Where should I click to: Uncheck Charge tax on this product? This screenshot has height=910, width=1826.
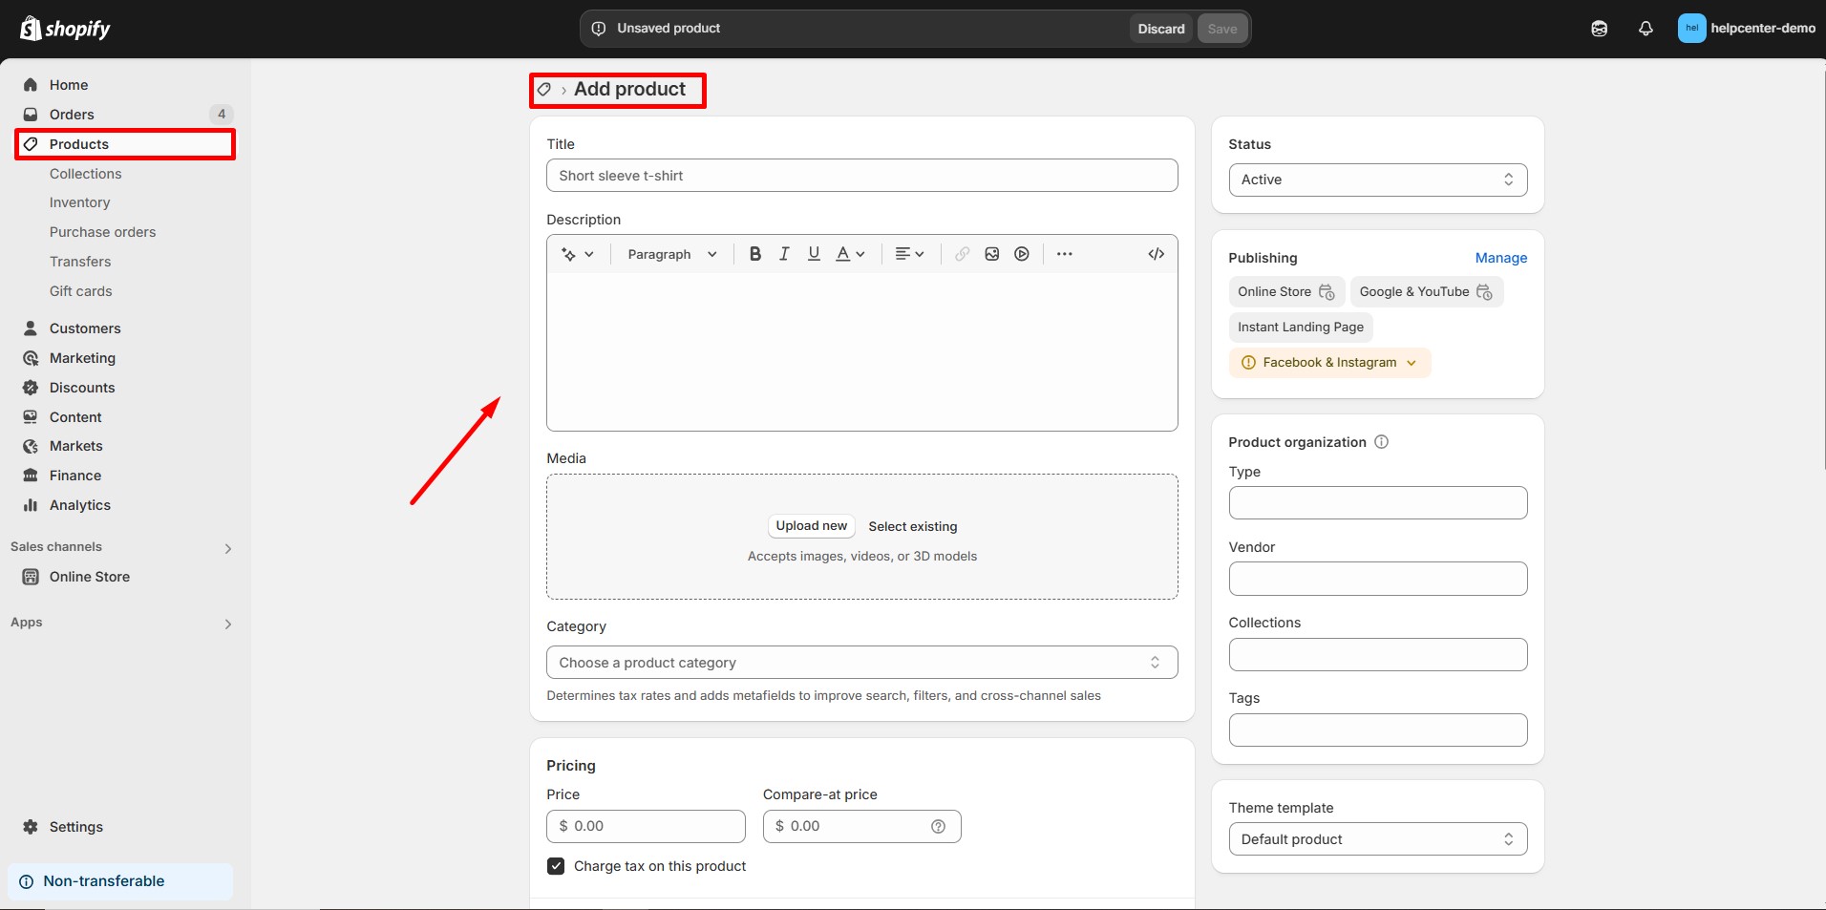click(556, 866)
